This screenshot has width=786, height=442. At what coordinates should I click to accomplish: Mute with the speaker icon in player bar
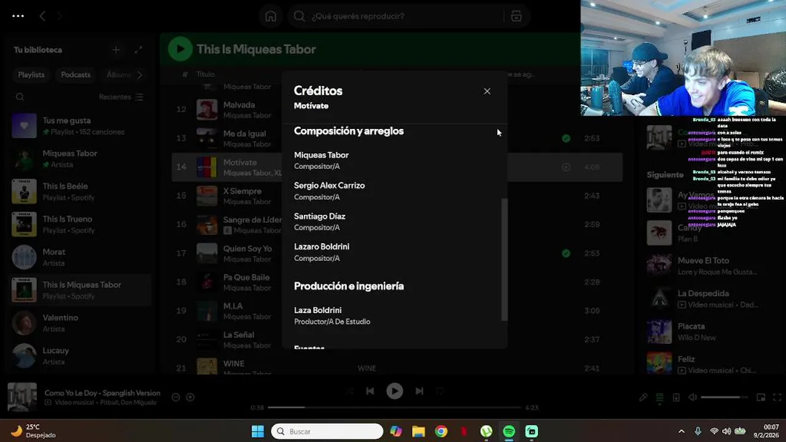(x=693, y=397)
